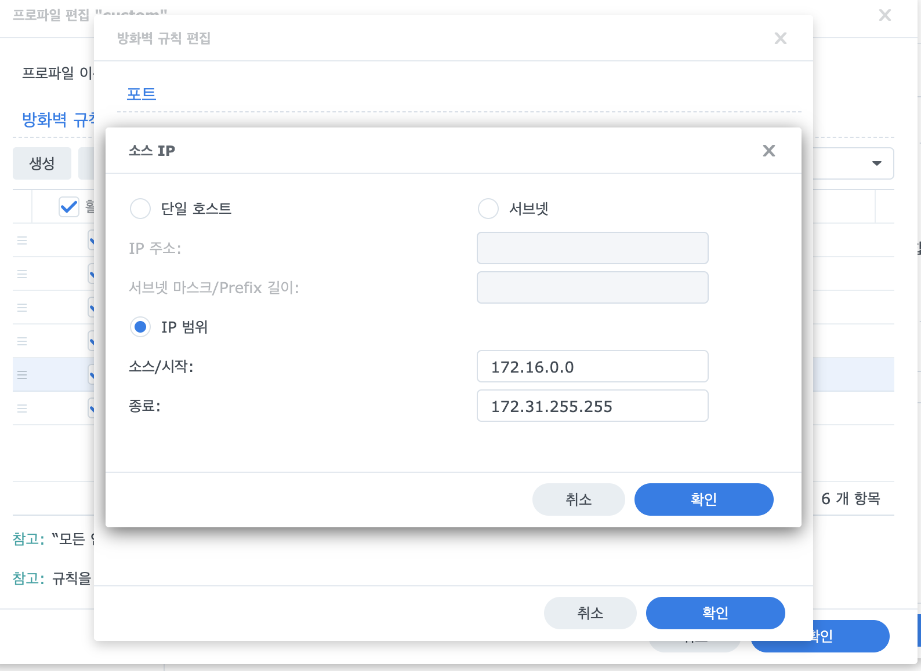Screen dimensions: 921x671
Task: Click the IP 주소 input field
Action: pos(592,248)
